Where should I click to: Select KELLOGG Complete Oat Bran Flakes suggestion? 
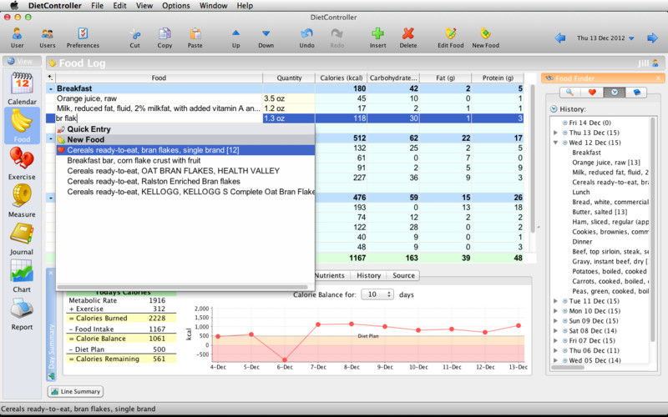(185, 192)
